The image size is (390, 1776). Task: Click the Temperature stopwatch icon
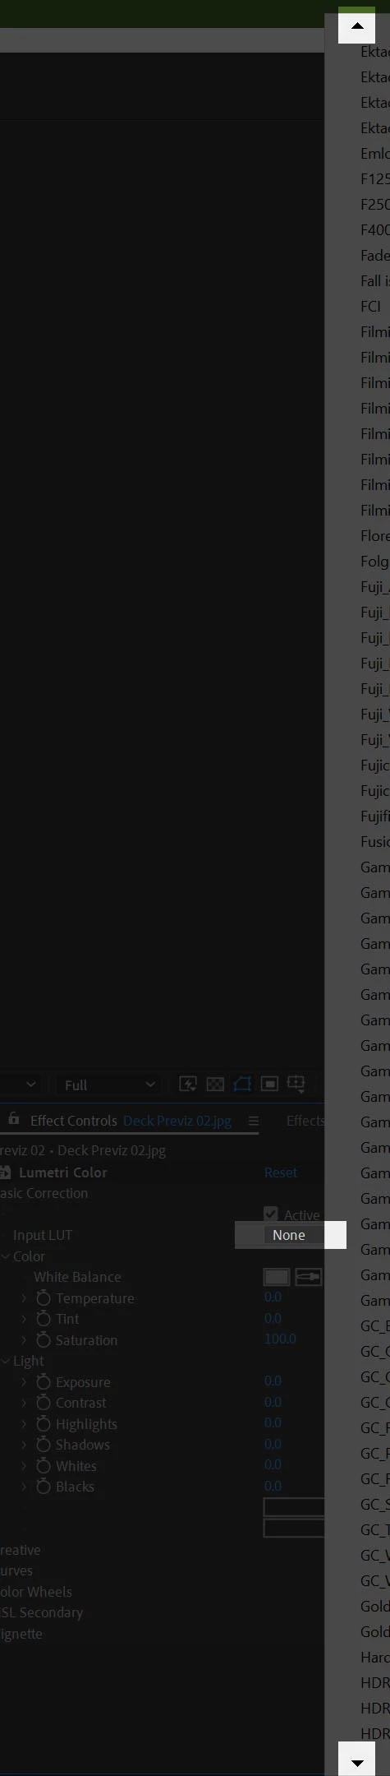[44, 1298]
